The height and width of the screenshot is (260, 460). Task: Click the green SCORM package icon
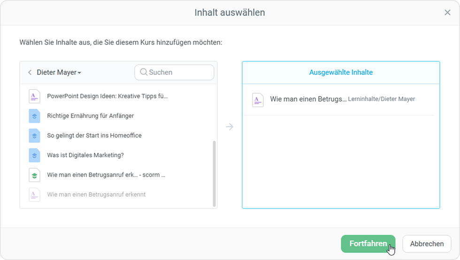34,175
